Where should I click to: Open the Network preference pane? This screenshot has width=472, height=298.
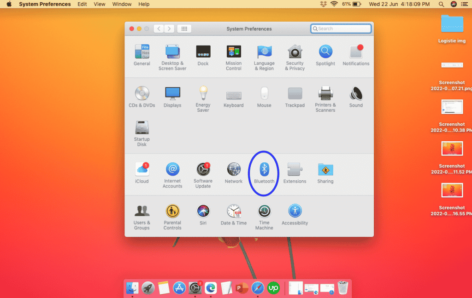pos(234,173)
